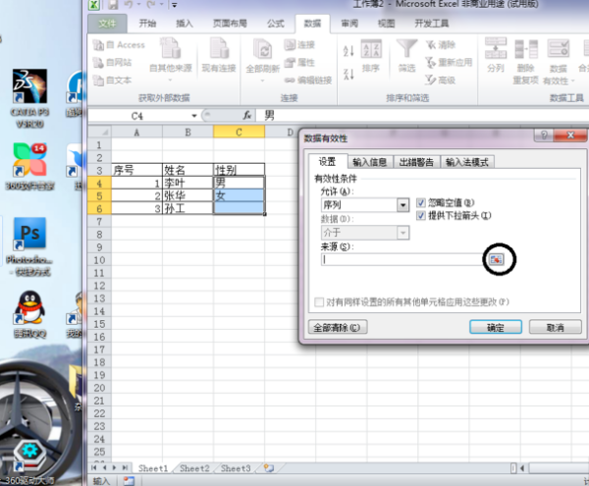Toggle apply changes to other cells checkbox
This screenshot has height=486, width=589.
tap(319, 302)
